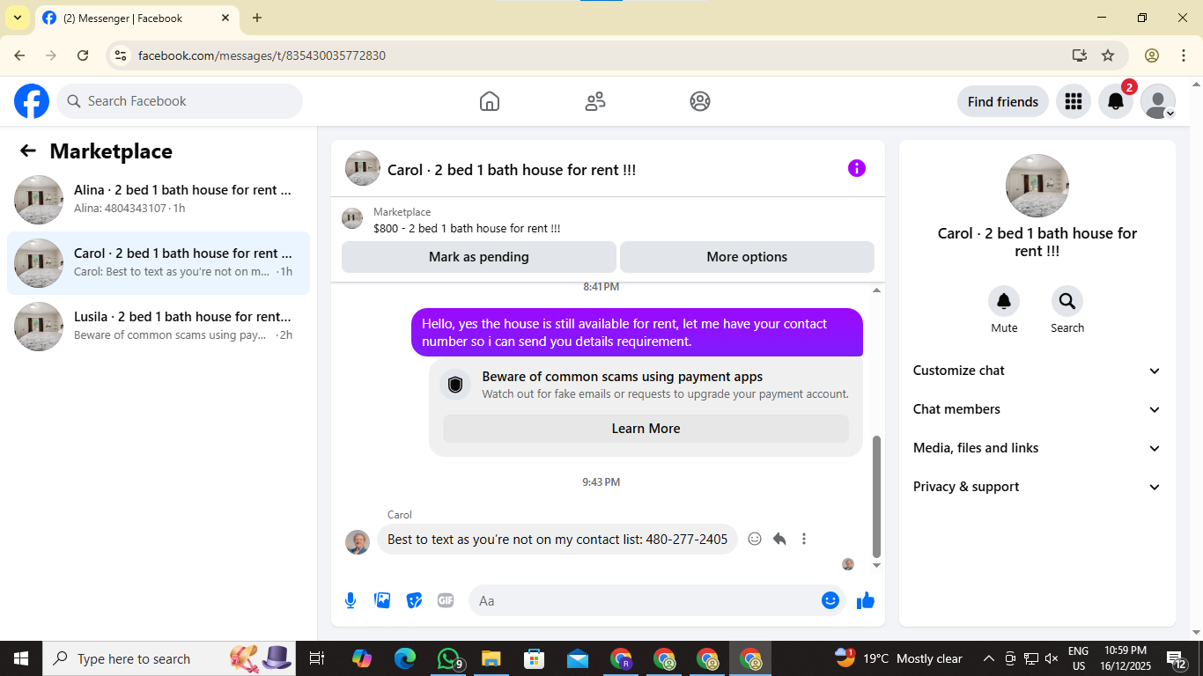Open more options dots on Carol's message
This screenshot has width=1203, height=676.
[804, 539]
